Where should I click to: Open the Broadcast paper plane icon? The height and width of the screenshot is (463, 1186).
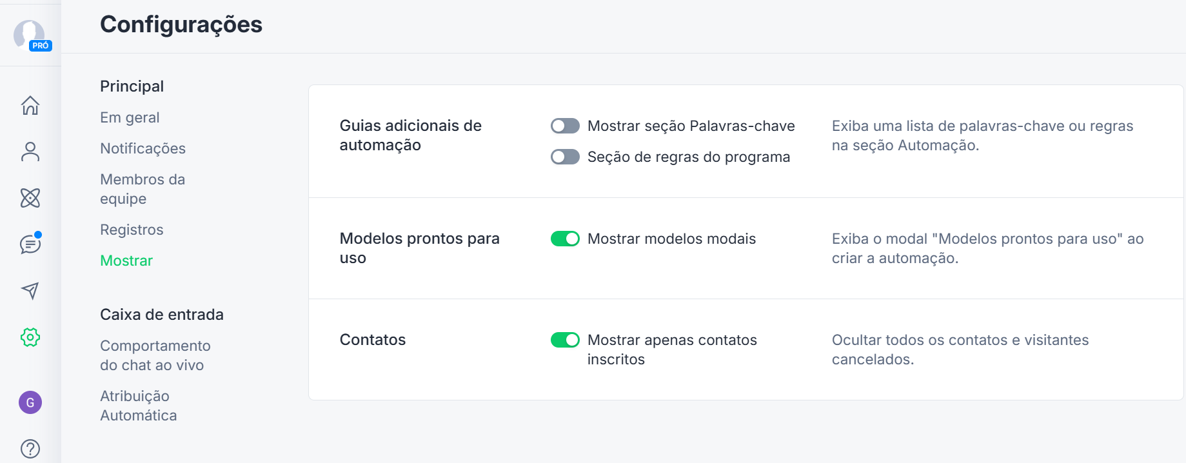30,291
